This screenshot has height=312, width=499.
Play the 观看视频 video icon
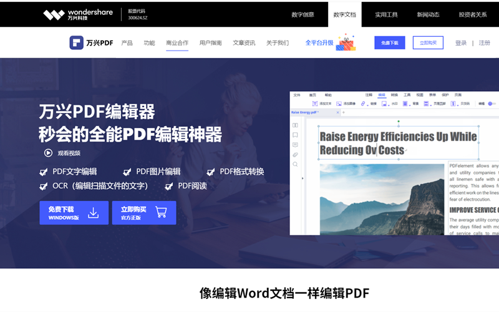pyautogui.click(x=48, y=153)
